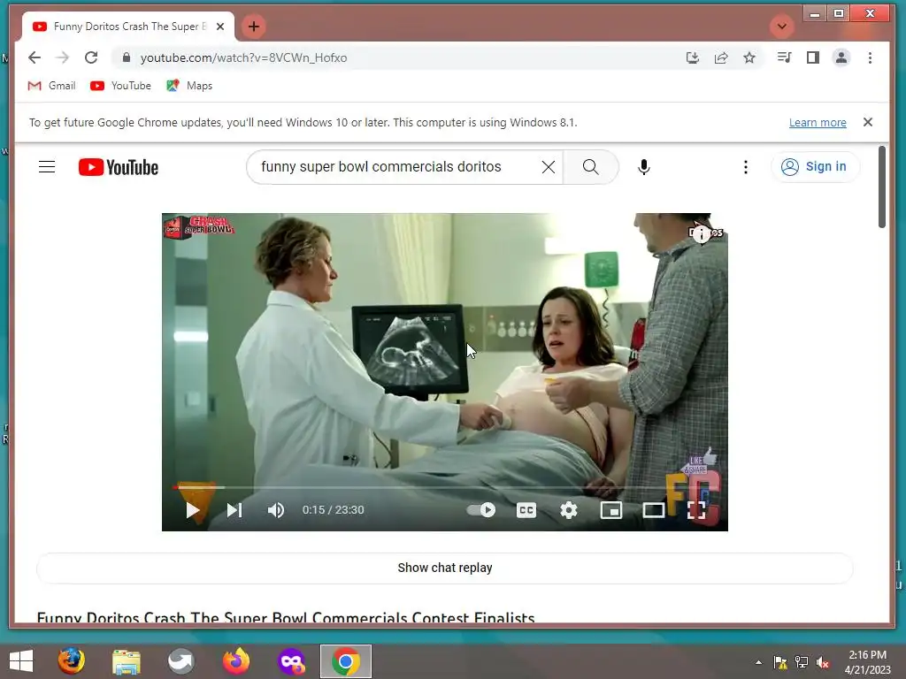This screenshot has width=906, height=679.
Task: Switch to theater mode
Action: point(654,510)
